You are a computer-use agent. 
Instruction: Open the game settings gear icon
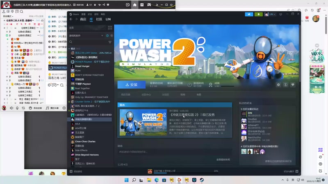(x=278, y=85)
